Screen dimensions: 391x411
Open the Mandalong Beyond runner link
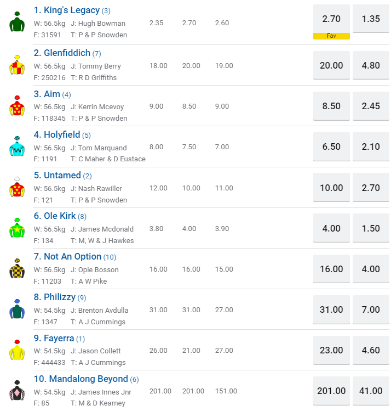click(88, 379)
